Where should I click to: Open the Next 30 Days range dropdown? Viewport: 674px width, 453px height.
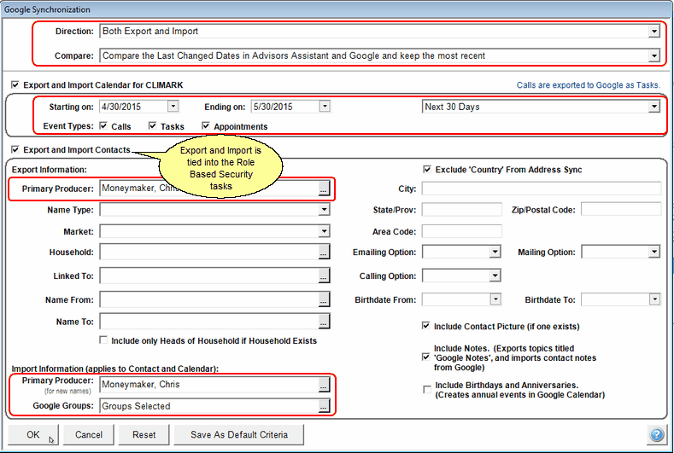[x=653, y=107]
